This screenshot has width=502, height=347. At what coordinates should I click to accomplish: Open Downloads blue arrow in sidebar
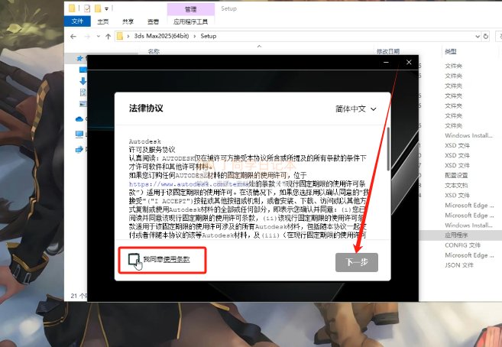(83, 81)
